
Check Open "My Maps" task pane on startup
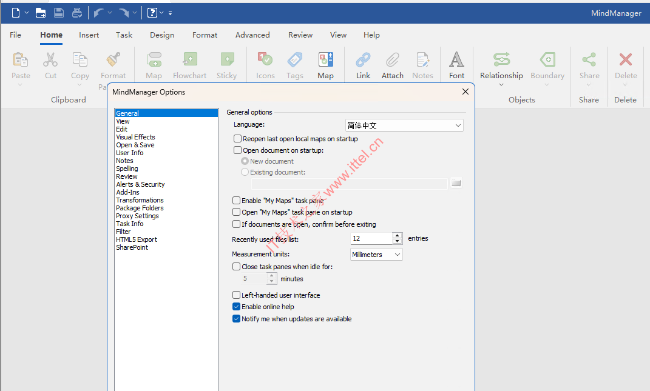click(x=236, y=212)
